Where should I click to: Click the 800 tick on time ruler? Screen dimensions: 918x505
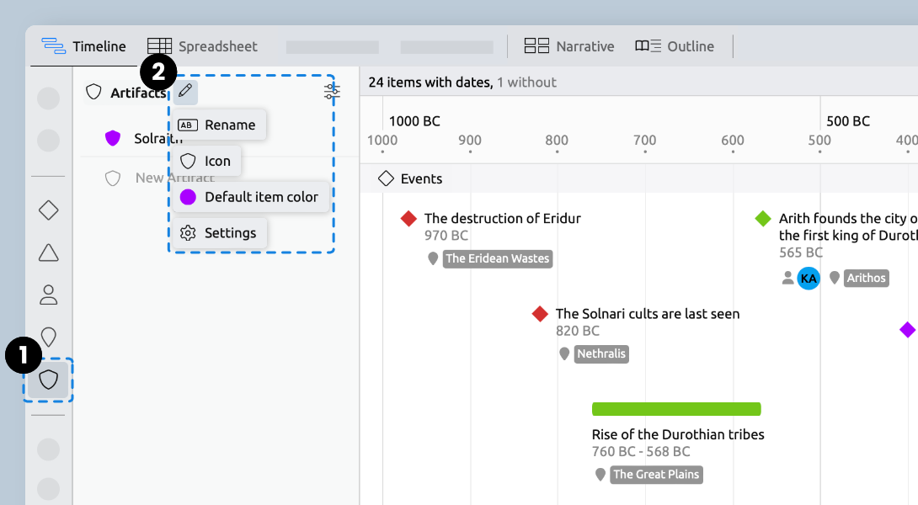click(557, 141)
